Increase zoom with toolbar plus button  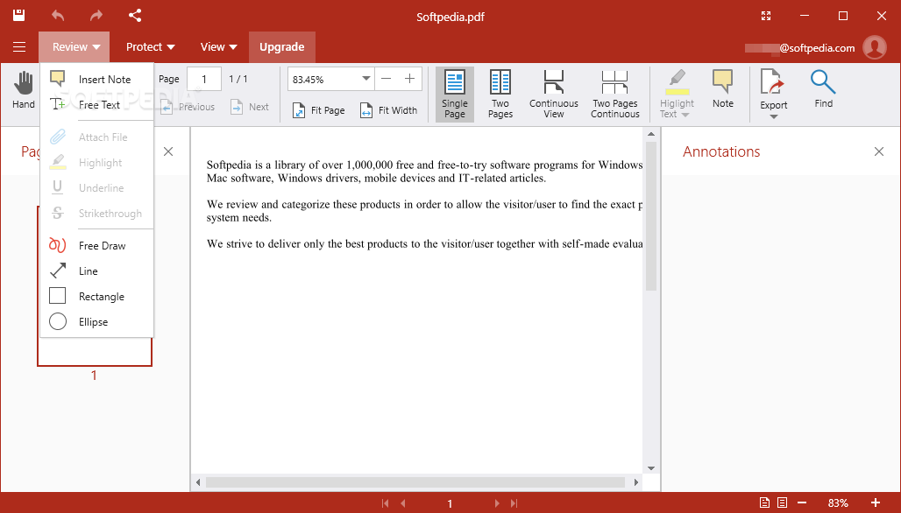click(409, 79)
